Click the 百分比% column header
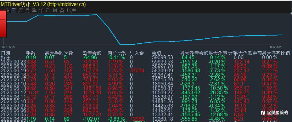Image resolution: width=292 pixels, height=122 pixels. [117, 53]
